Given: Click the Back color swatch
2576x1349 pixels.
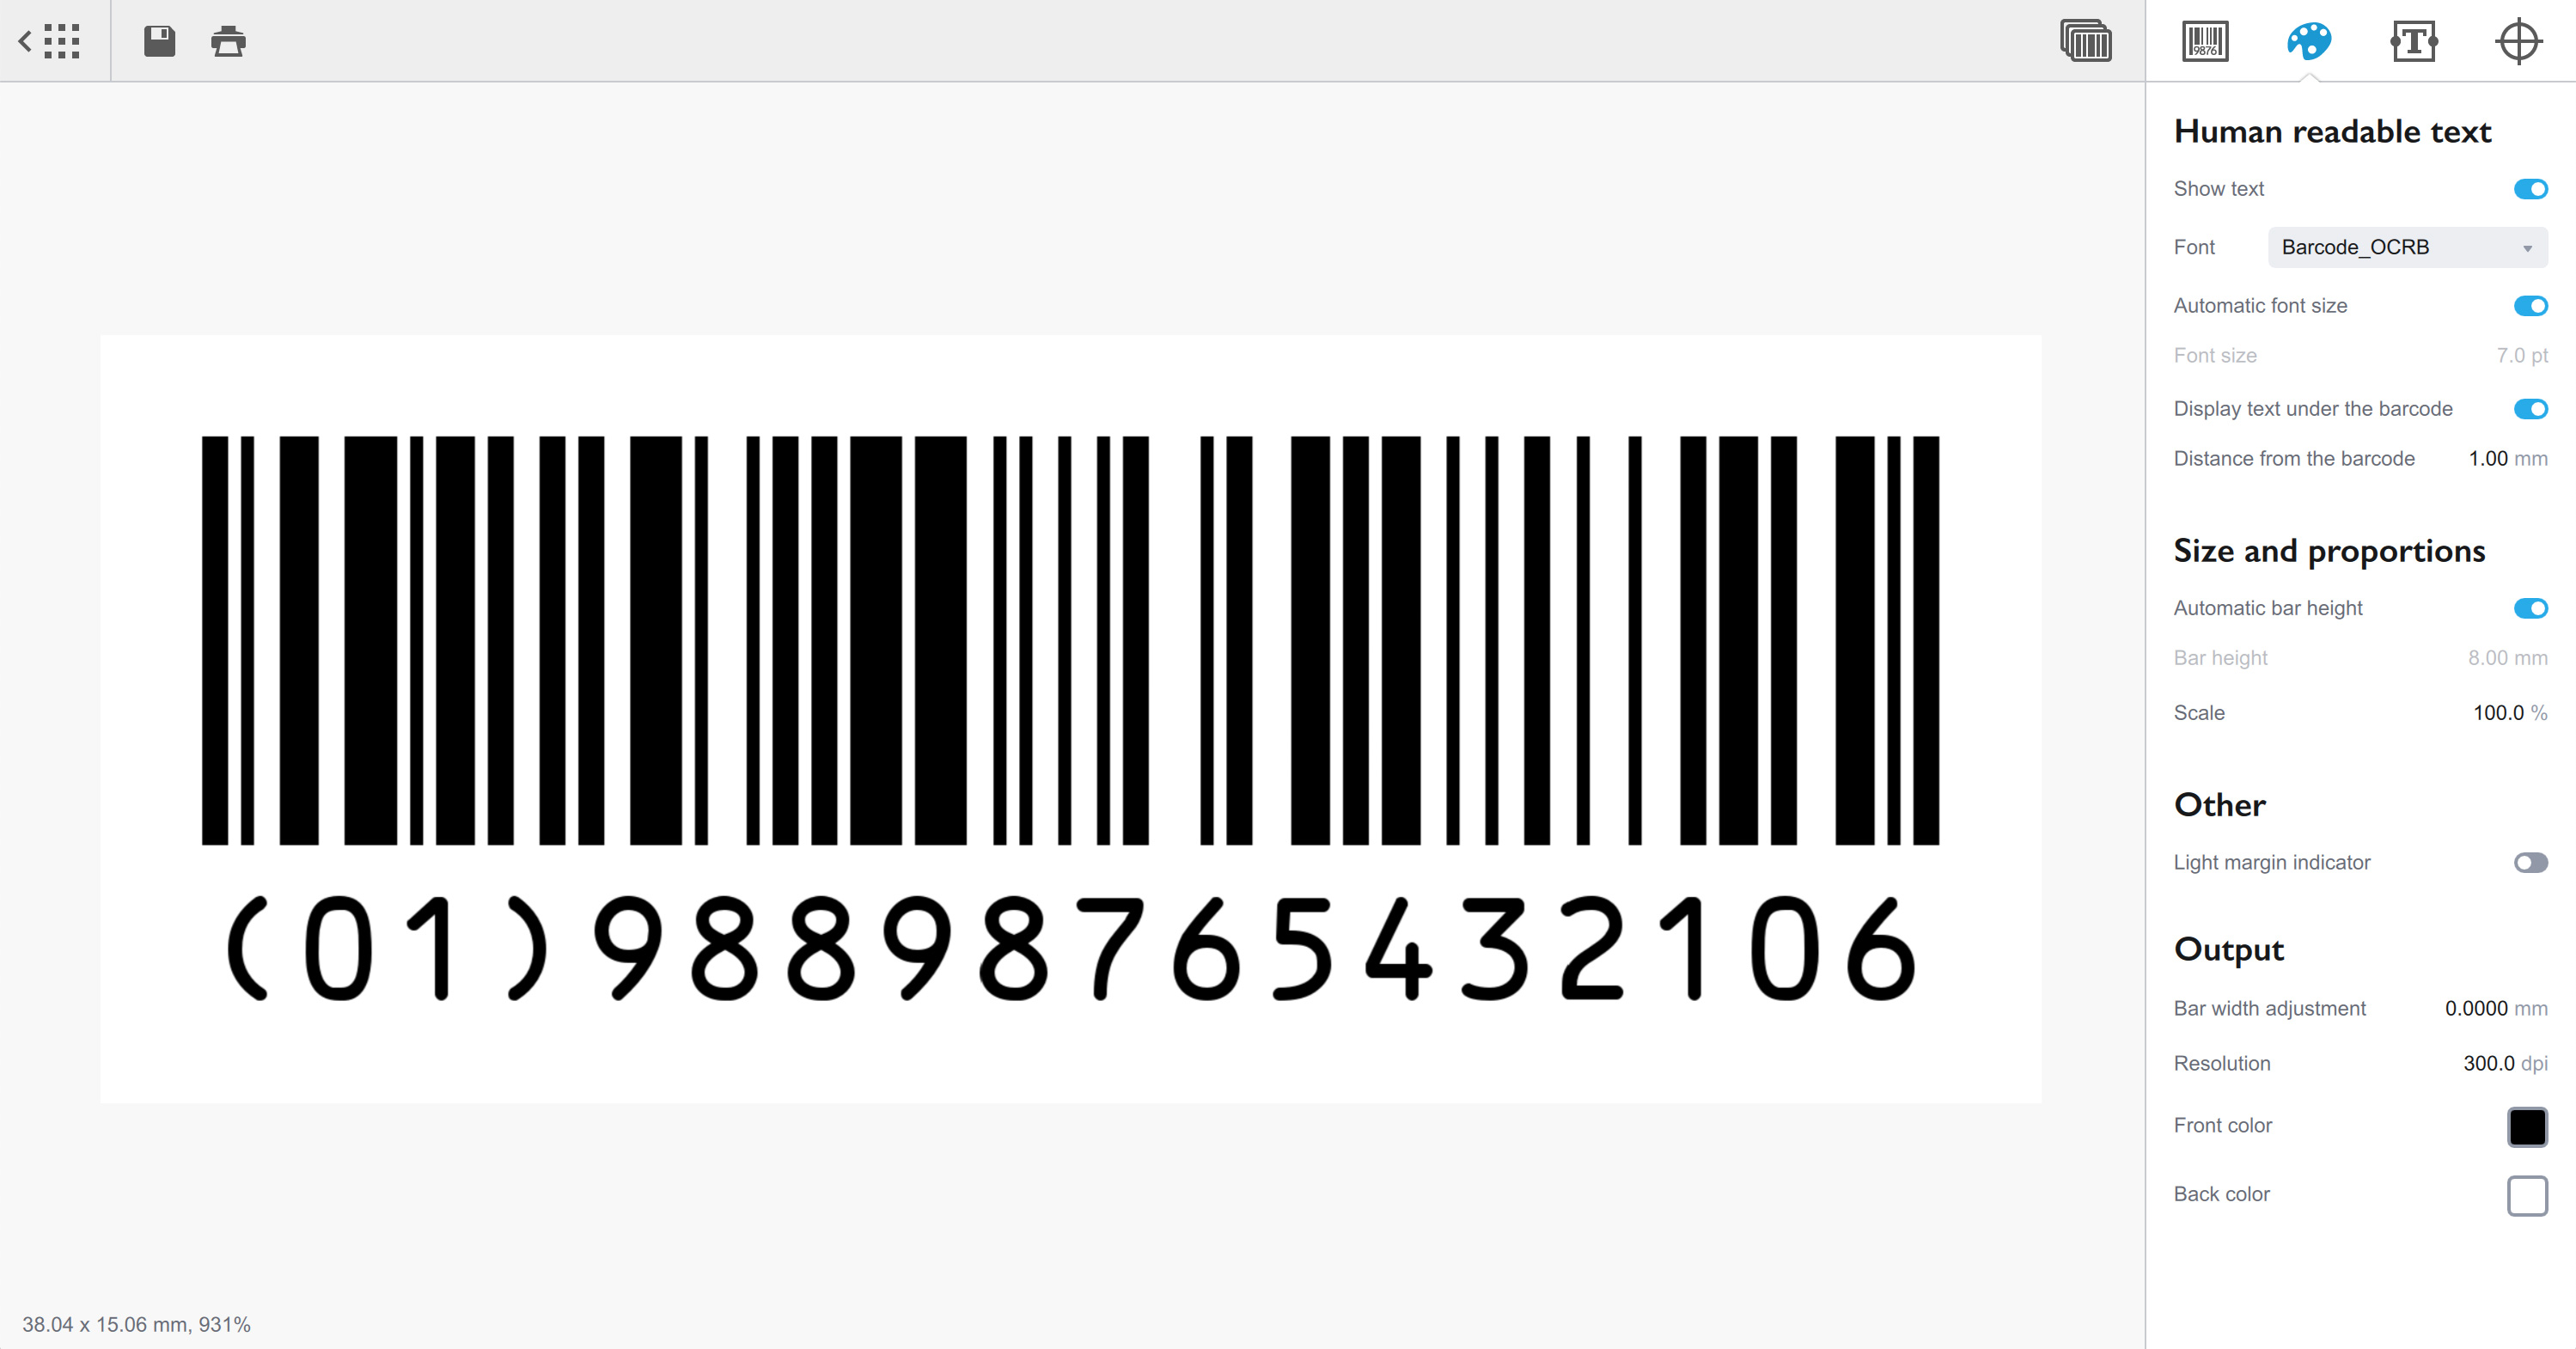Looking at the screenshot, I should [2528, 1193].
